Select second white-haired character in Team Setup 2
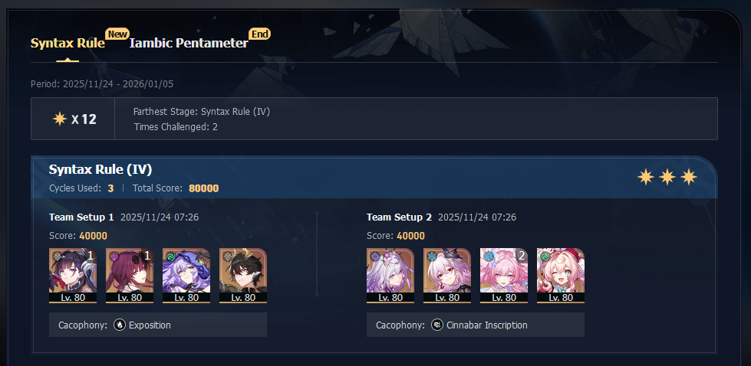This screenshot has width=751, height=366. [x=447, y=276]
